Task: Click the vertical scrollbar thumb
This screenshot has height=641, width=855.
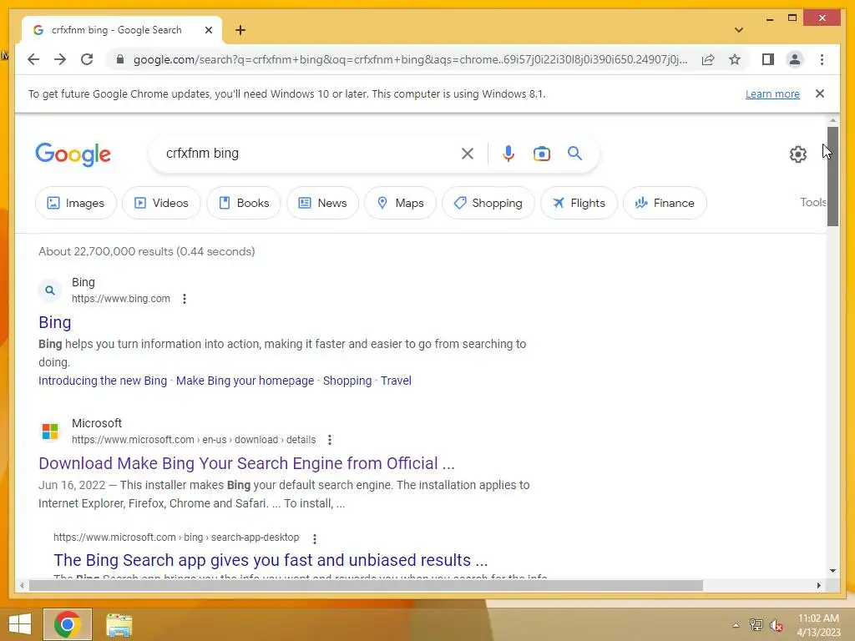Action: pyautogui.click(x=832, y=176)
